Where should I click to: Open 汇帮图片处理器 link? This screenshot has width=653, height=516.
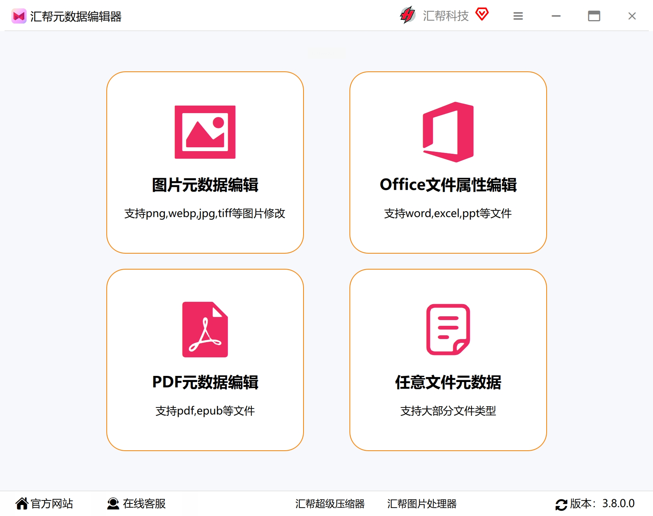422,504
